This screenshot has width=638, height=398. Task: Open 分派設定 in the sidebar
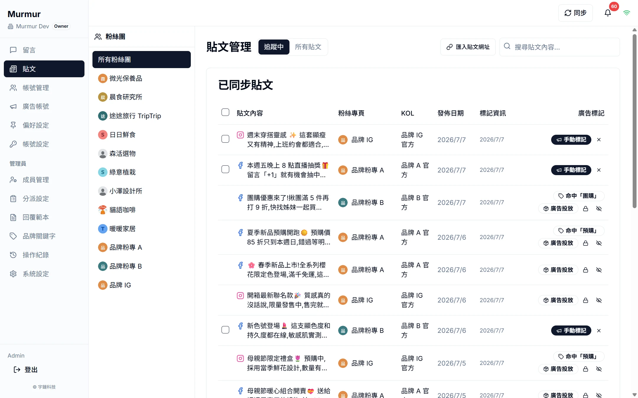click(x=44, y=199)
